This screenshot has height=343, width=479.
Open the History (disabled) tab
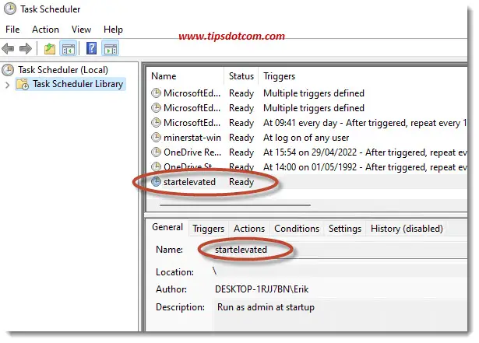(407, 229)
